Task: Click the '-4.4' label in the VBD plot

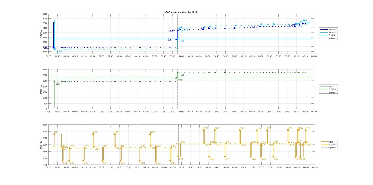Action: [x=182, y=41]
